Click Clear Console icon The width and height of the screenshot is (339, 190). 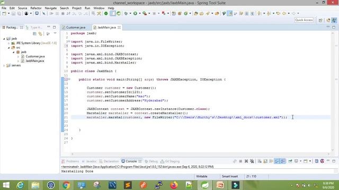pos(260,161)
